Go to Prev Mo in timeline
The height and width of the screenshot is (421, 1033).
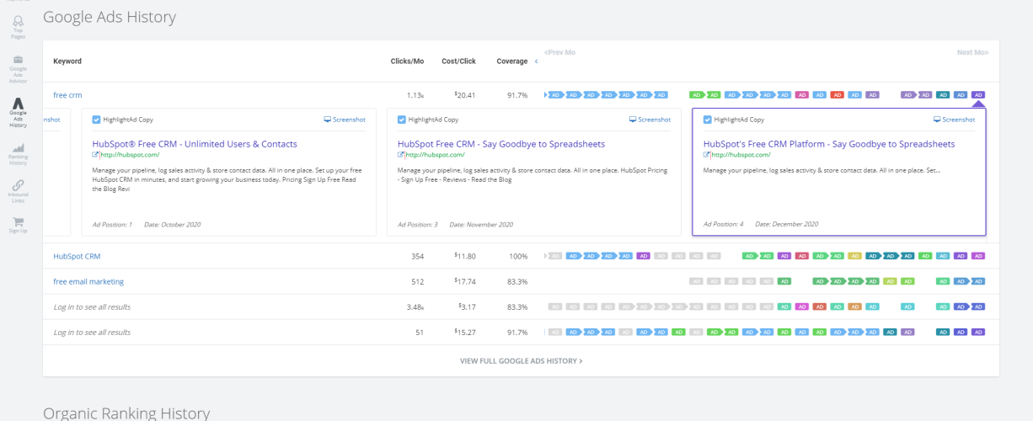[559, 52]
